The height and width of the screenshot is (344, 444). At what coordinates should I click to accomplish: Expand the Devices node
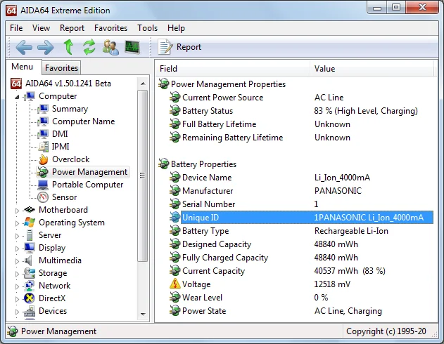pos(17,312)
